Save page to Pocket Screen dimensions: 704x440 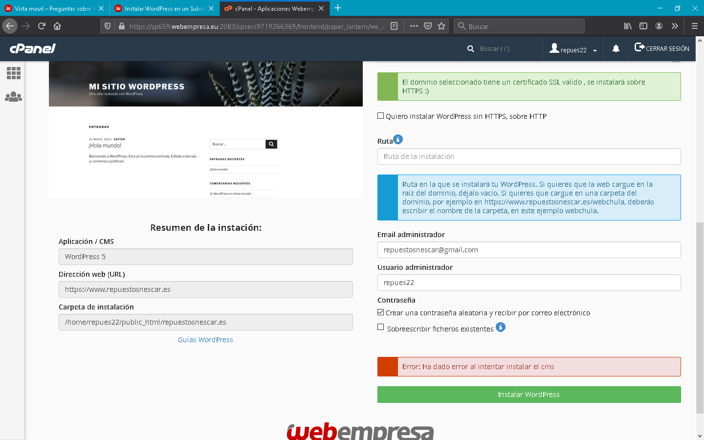point(428,26)
